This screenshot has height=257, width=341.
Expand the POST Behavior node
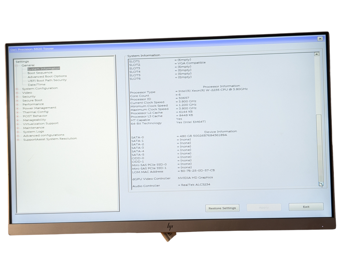point(18,116)
